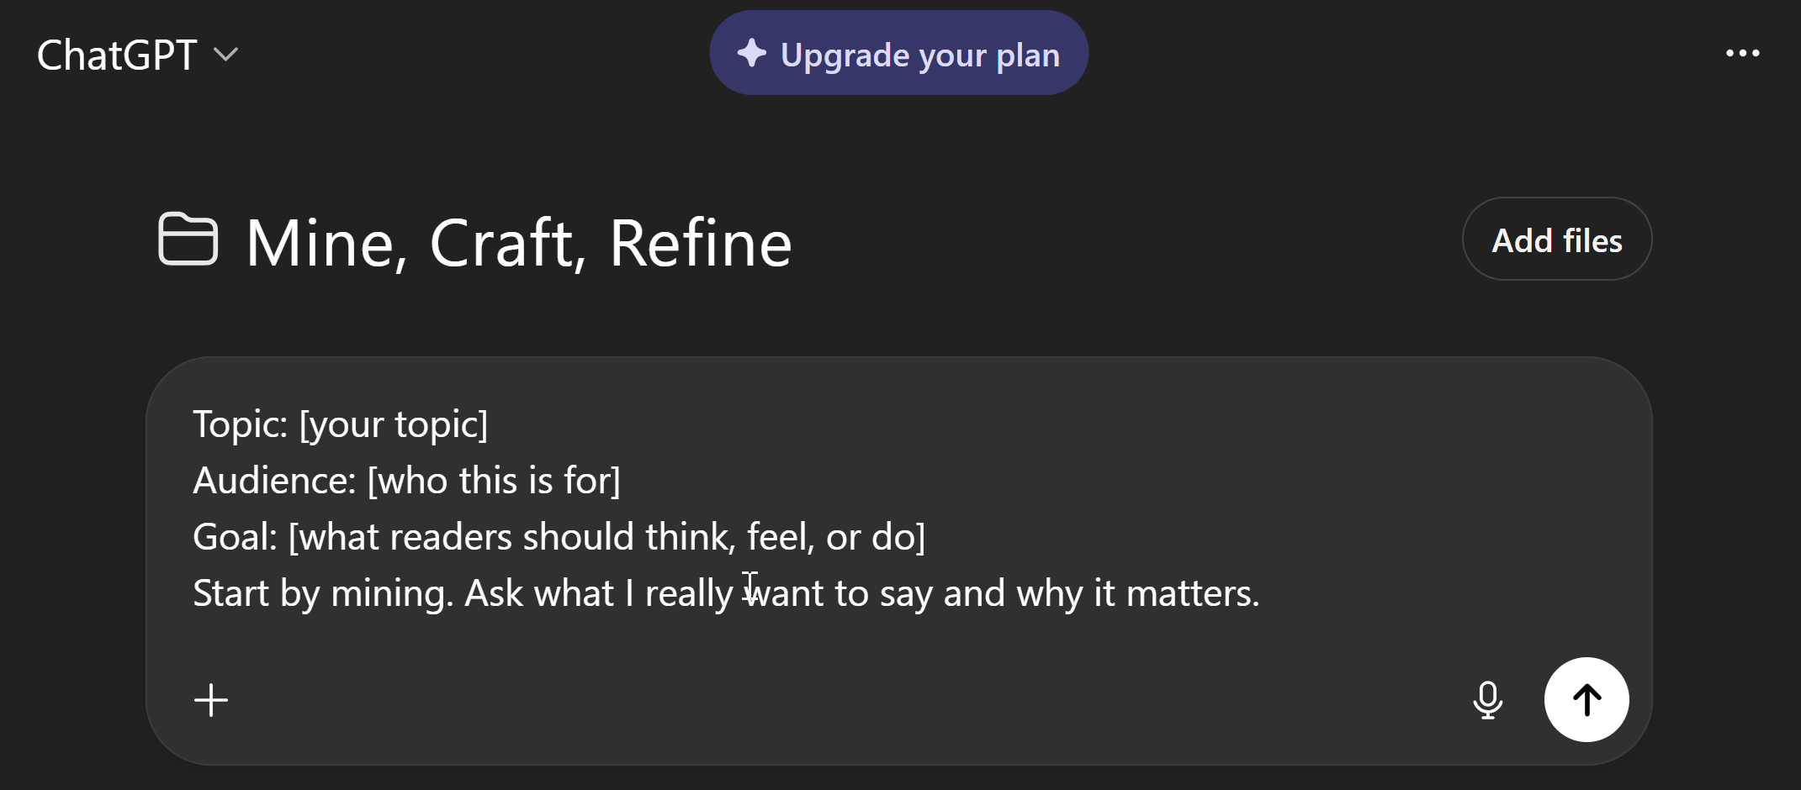Open the ChatGPT model selector label
The height and width of the screenshot is (790, 1801).
point(117,55)
